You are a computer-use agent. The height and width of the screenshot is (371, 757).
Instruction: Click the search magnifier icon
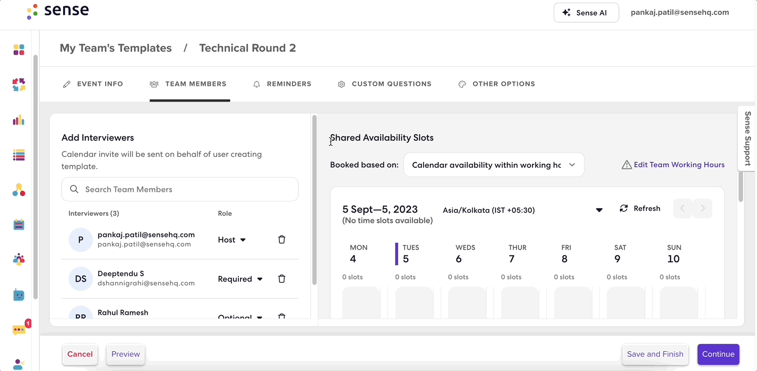point(74,189)
